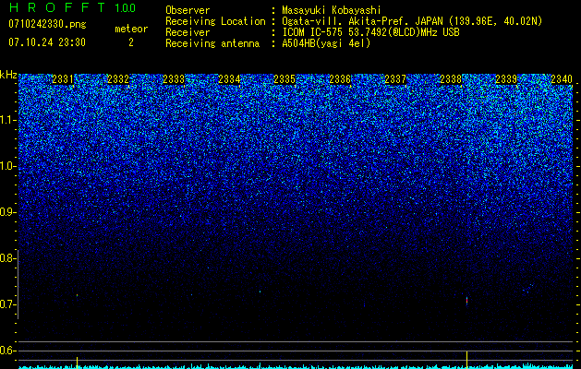Click the observer name Masayuki Kobayashi
This screenshot has height=369, width=581.
click(332, 11)
